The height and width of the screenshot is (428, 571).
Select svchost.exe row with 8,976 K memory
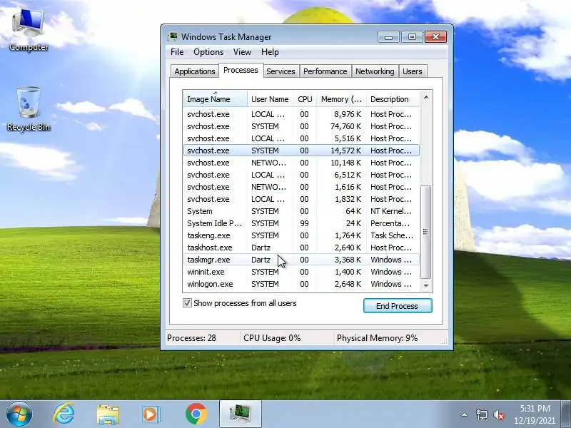coord(301,114)
